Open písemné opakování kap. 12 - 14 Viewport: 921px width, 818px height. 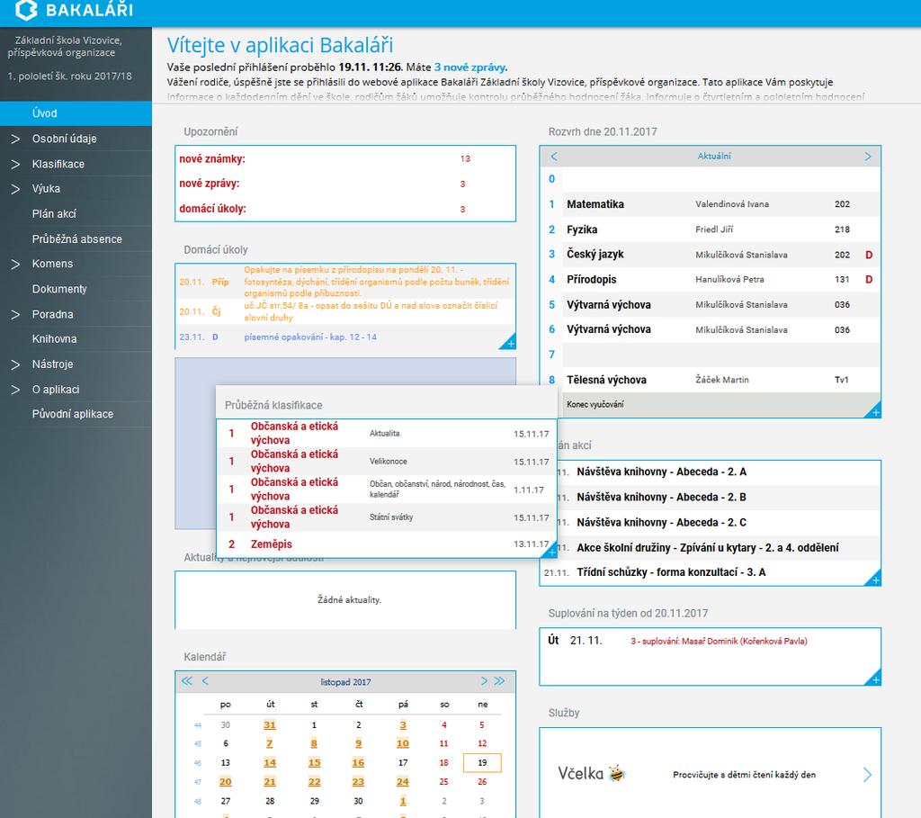click(x=310, y=337)
